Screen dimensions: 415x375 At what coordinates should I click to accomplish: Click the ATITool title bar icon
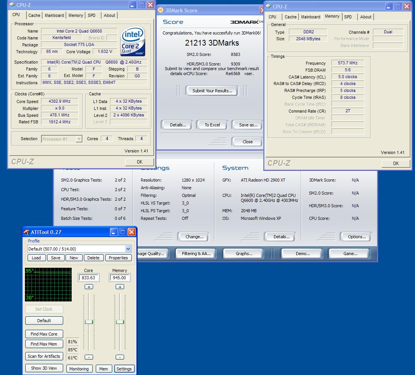[26, 232]
